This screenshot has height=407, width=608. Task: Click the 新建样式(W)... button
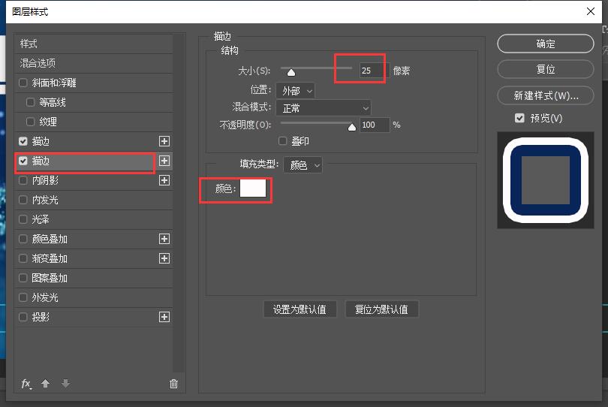coord(546,95)
